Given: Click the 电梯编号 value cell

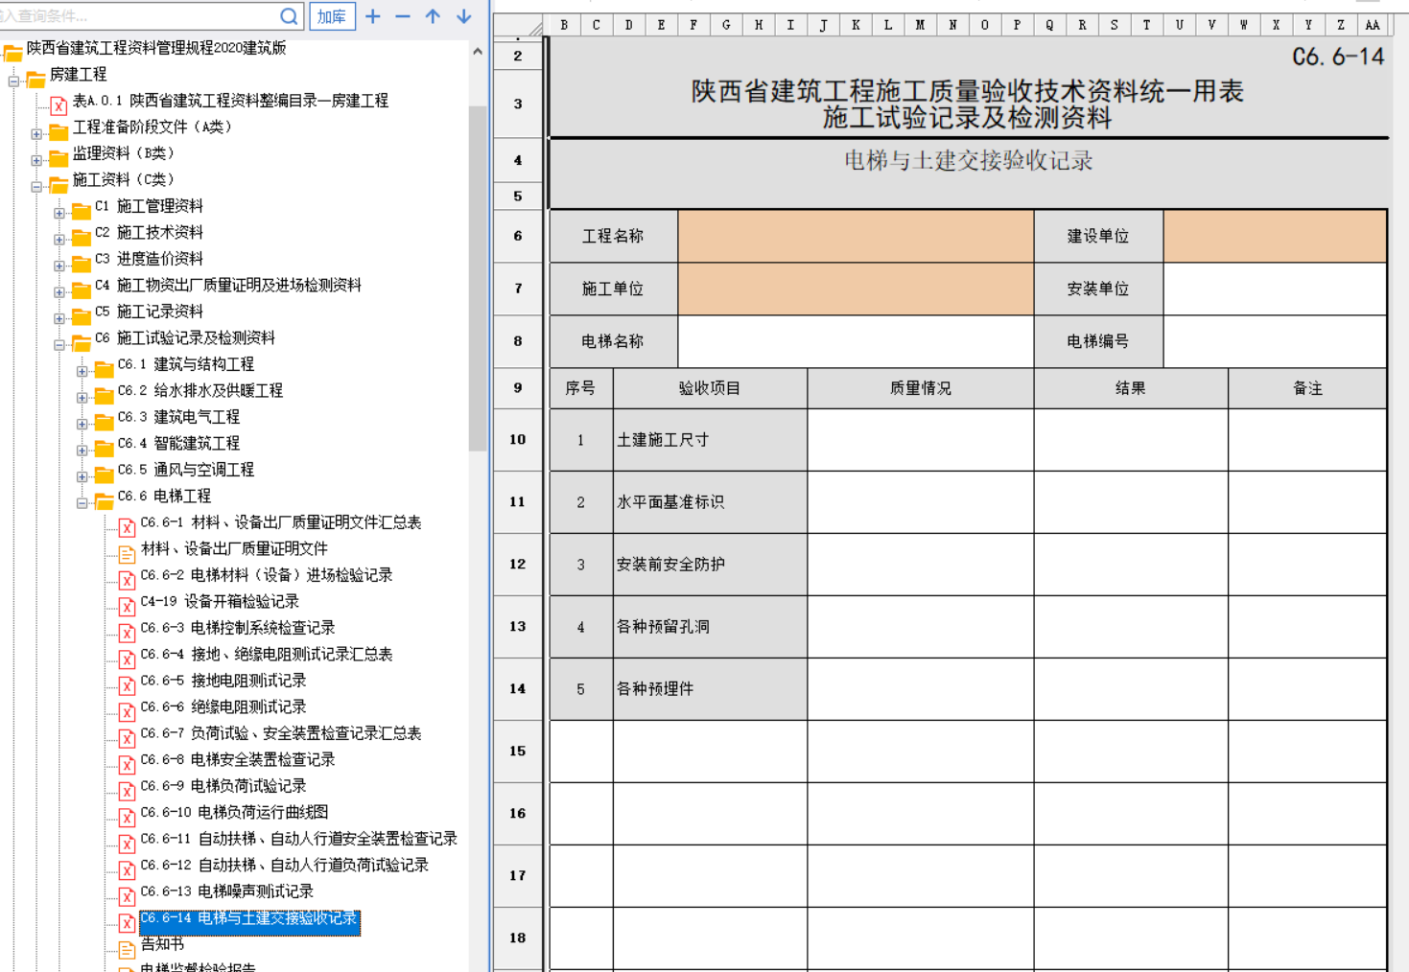Looking at the screenshot, I should click(x=1274, y=341).
